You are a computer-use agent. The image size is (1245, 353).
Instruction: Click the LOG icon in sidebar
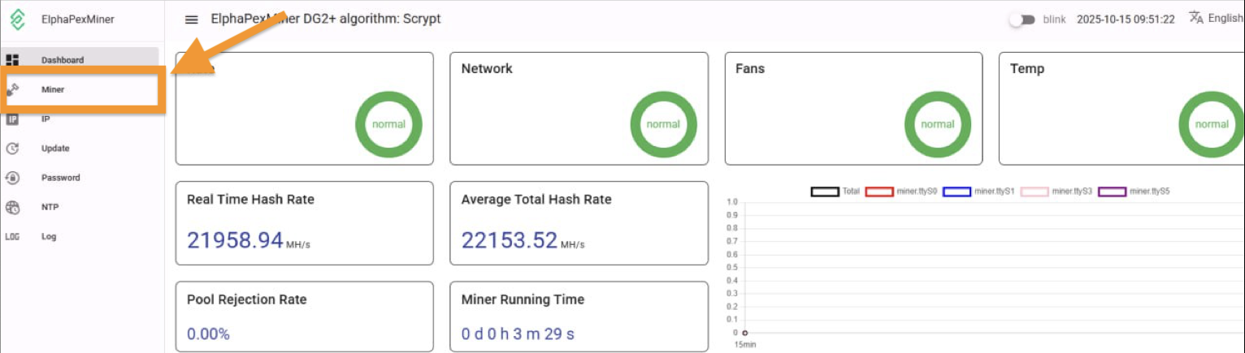click(12, 237)
